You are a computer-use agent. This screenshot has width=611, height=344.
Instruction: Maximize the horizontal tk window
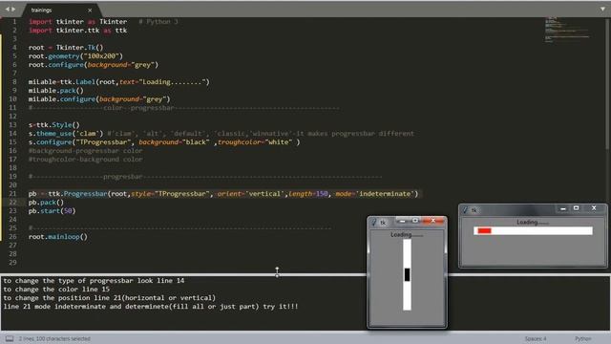click(x=577, y=208)
